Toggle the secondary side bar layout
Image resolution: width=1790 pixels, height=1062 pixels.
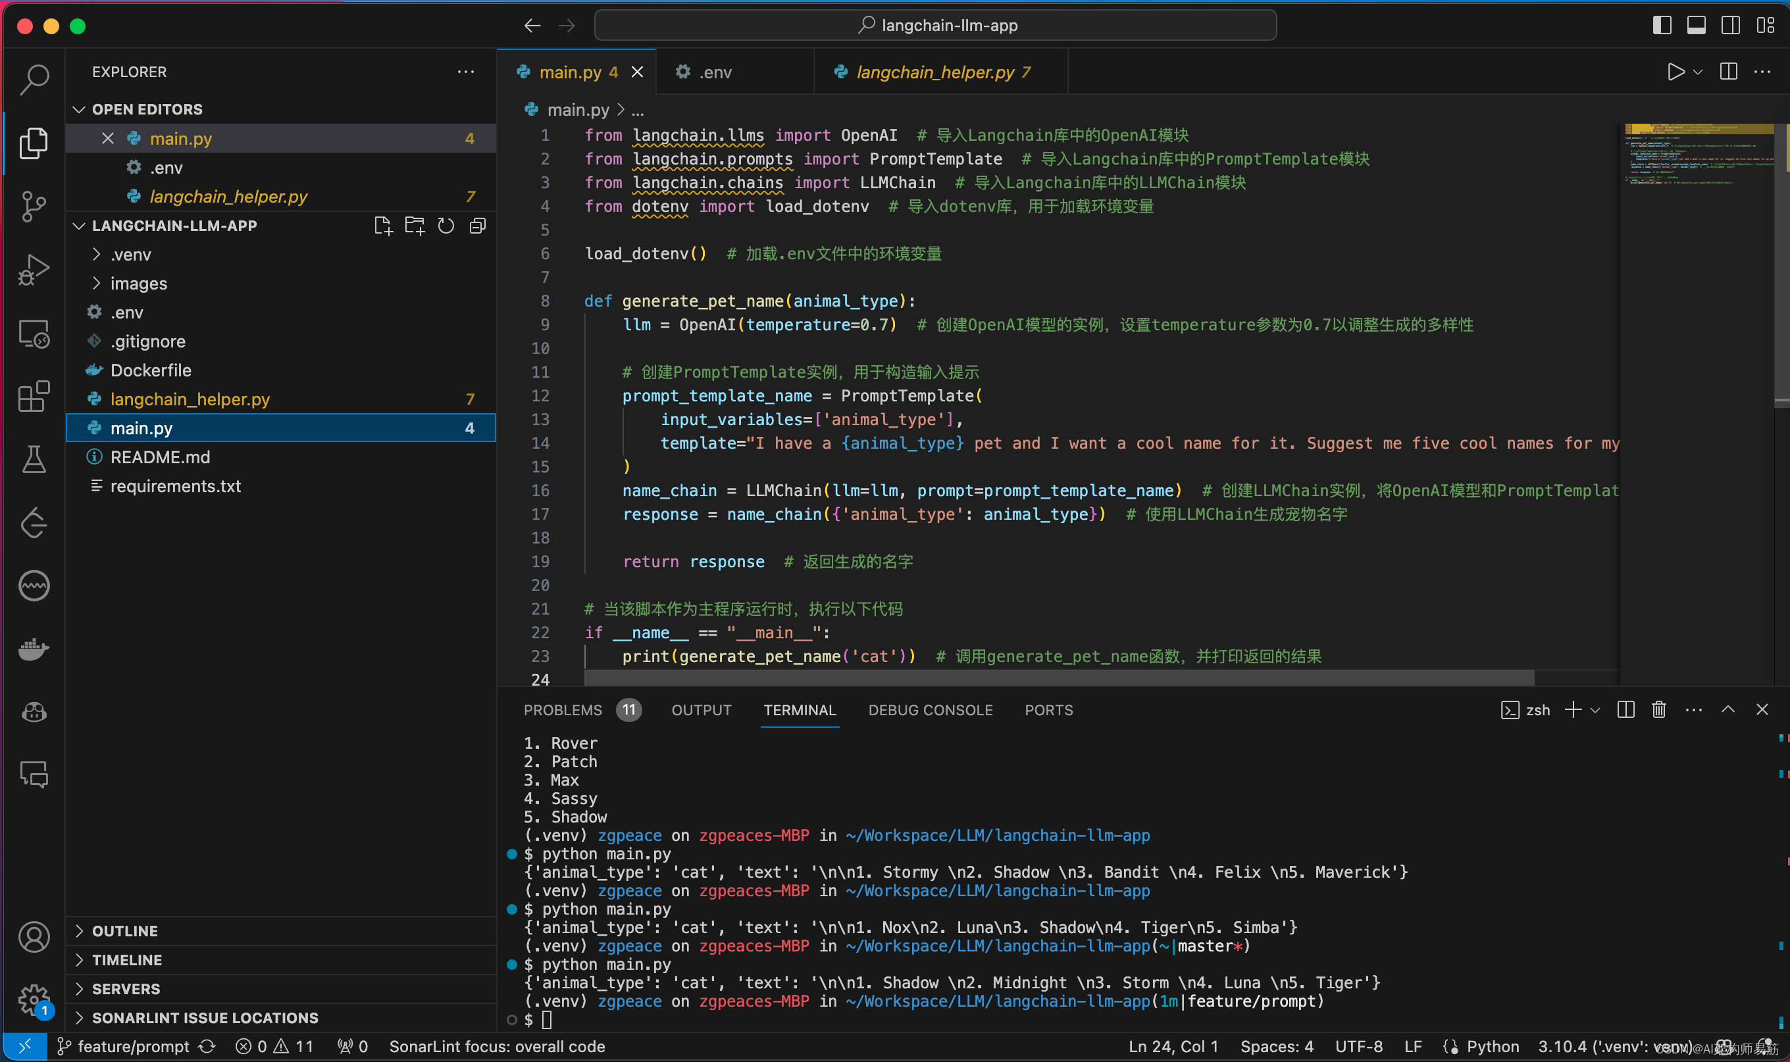(1731, 25)
